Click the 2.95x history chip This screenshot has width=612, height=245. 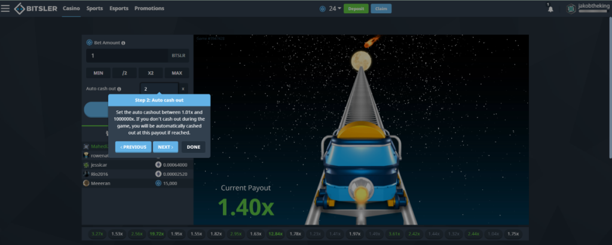point(235,234)
